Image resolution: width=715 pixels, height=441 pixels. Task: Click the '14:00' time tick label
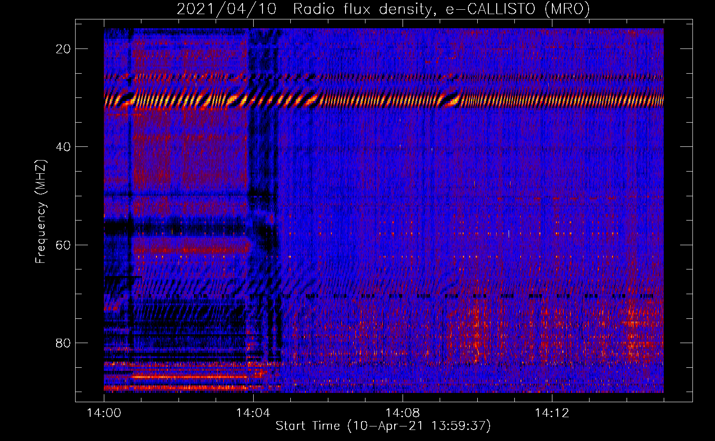tap(104, 413)
